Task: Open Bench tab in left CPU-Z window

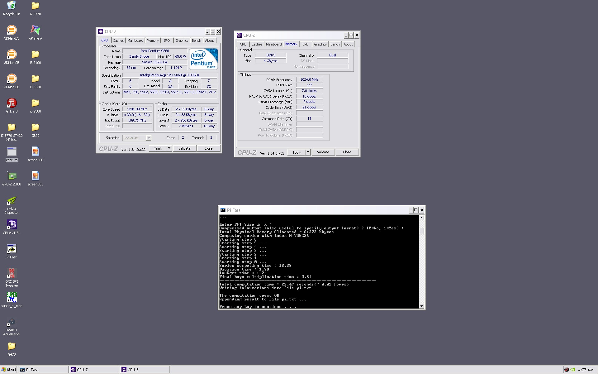Action: 196,41
